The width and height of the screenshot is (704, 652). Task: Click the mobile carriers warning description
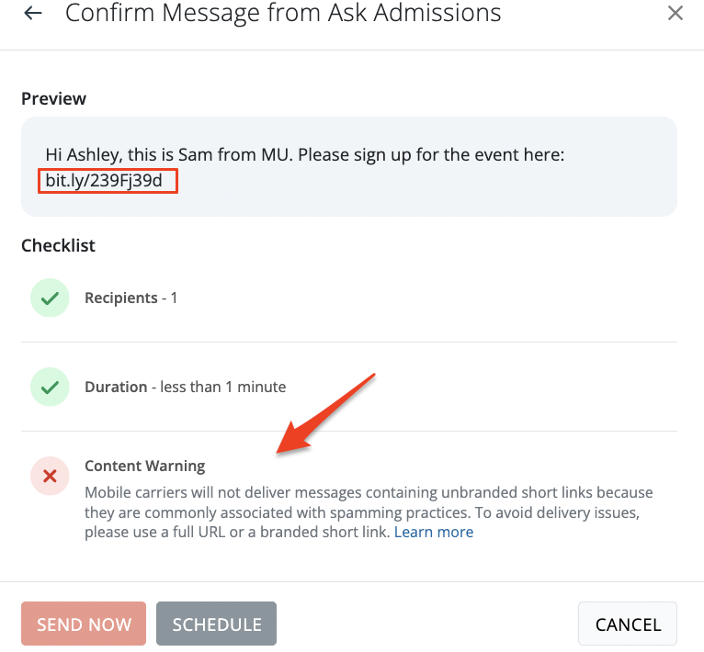pos(368,512)
